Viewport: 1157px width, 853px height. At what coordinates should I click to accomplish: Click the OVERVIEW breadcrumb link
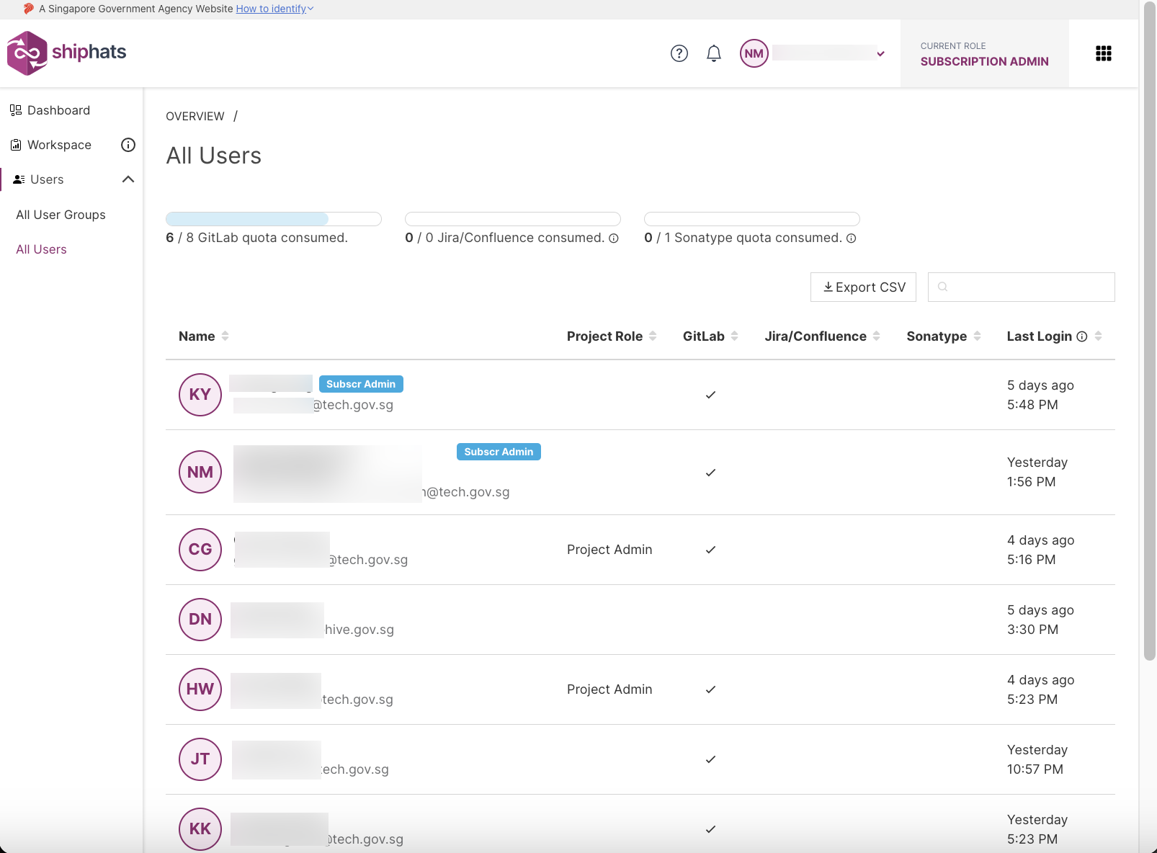[x=195, y=116]
